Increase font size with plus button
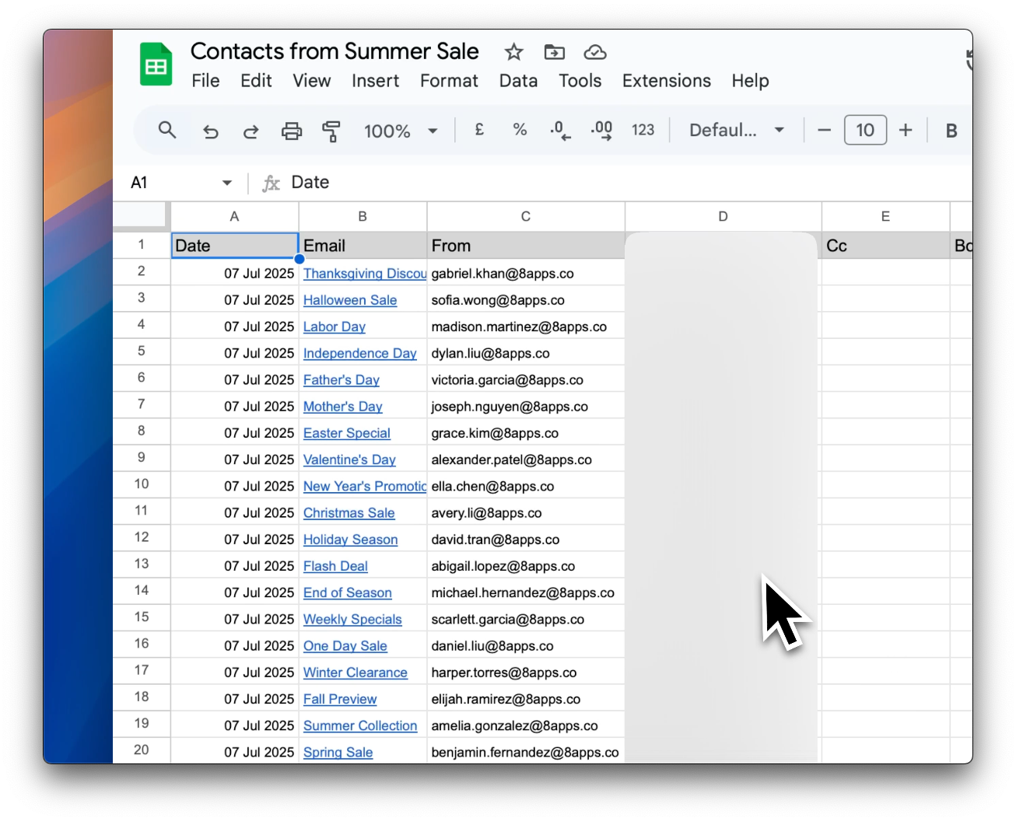Image resolution: width=1016 pixels, height=821 pixels. click(x=906, y=130)
